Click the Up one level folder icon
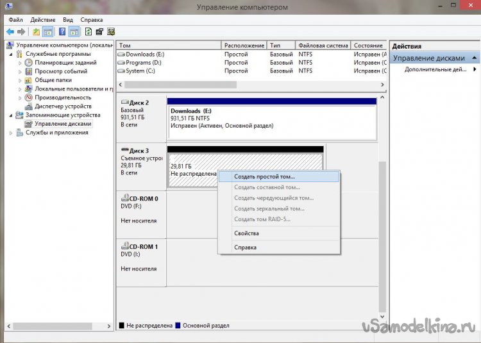Viewport: 481px width, 343px height. coord(36,31)
